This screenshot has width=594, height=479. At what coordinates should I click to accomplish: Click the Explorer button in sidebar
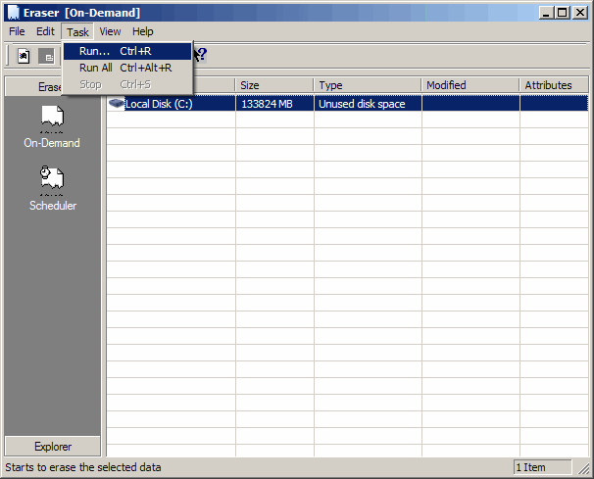(53, 447)
